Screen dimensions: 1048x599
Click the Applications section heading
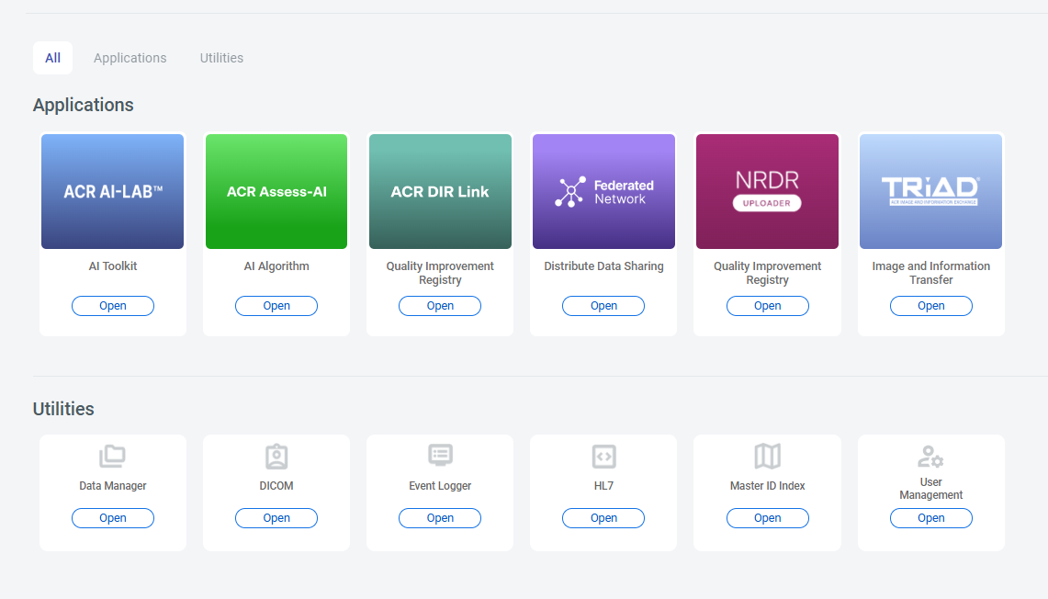coord(83,105)
